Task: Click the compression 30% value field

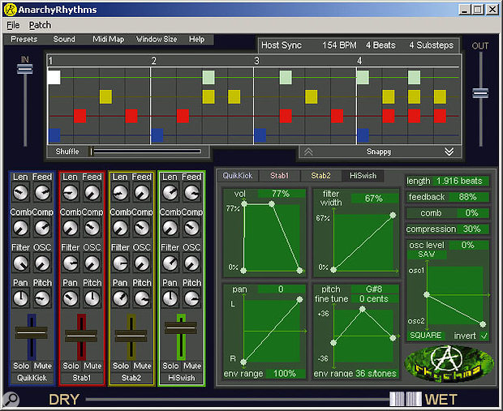Action: tap(471, 229)
